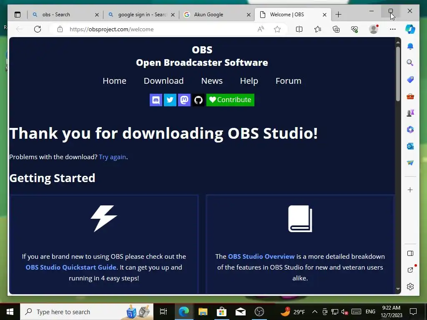Viewport: 427px width, 320px height.
Task: Click the lightning bolt Quickstart icon
Action: click(x=104, y=218)
